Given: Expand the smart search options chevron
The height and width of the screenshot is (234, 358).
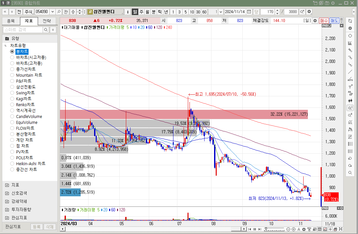Looking at the screenshot, I should coord(53,30).
